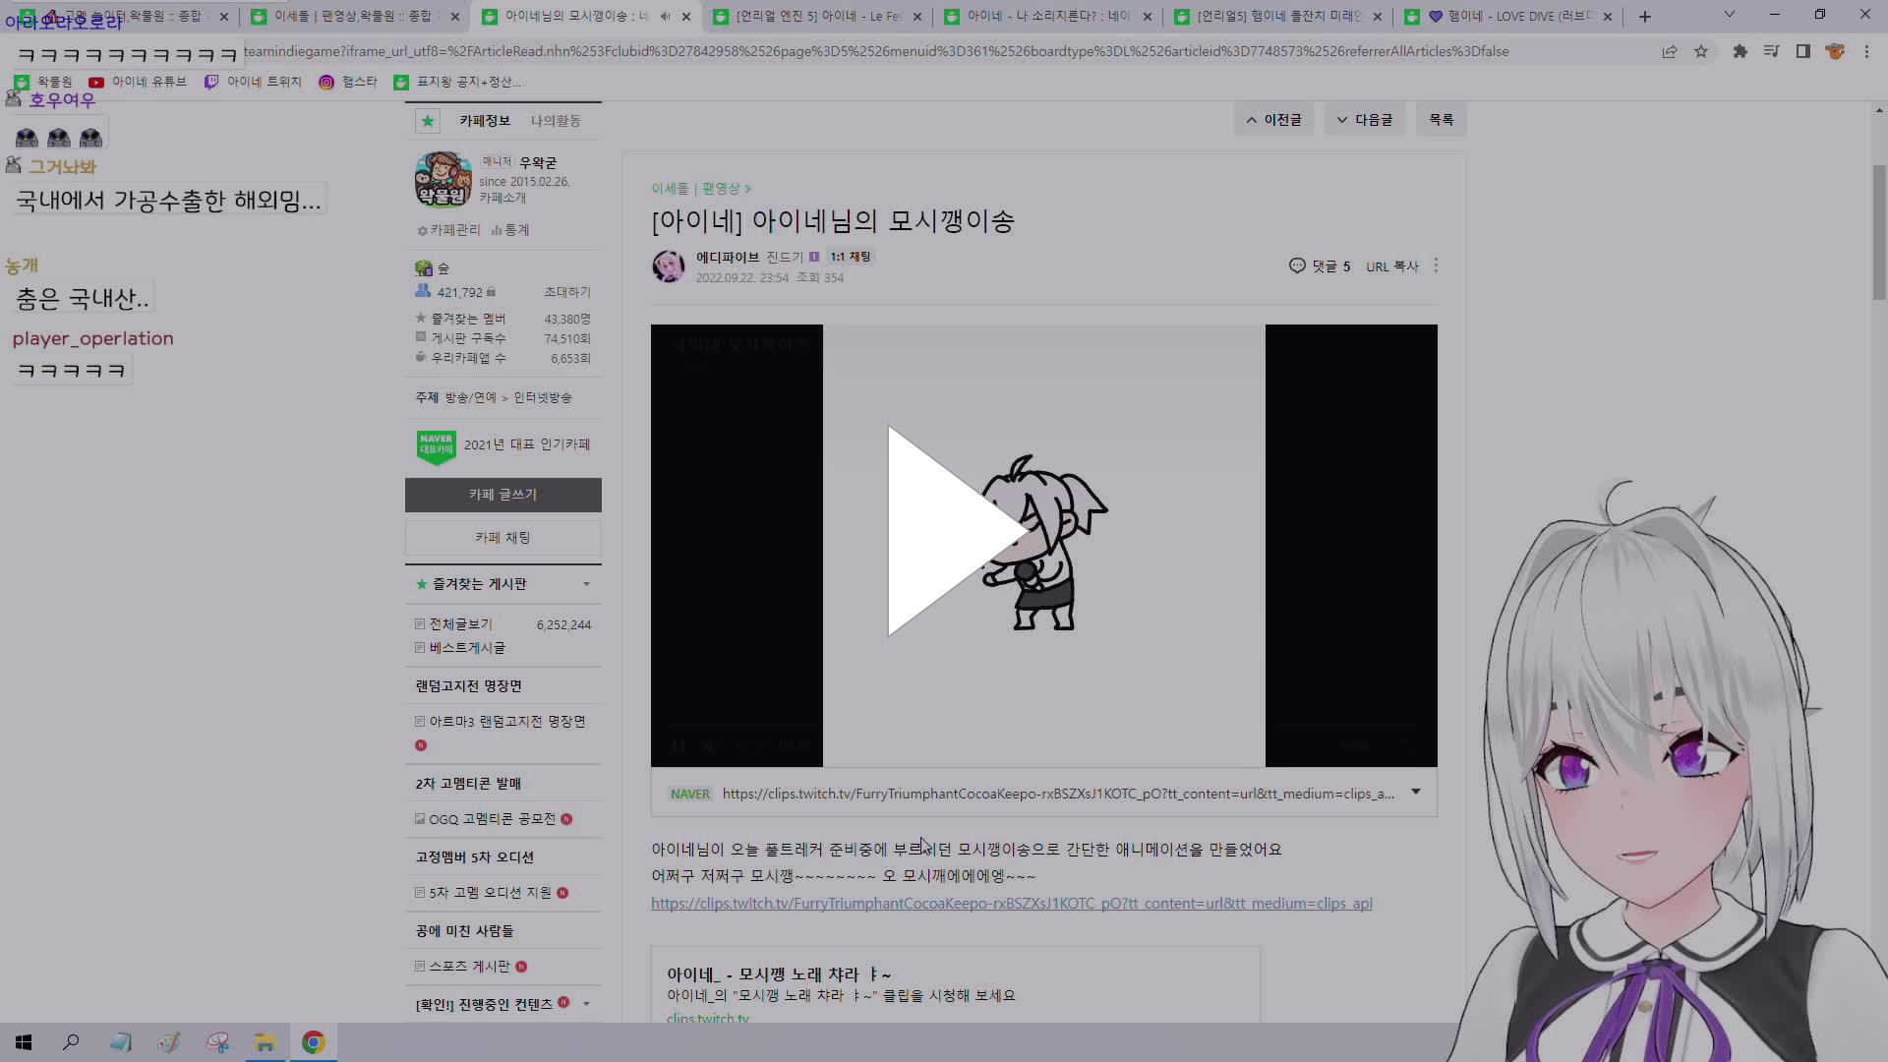The height and width of the screenshot is (1062, 1888).
Task: Switch to the LOVE DIVE browser tab
Action: pos(1504,17)
